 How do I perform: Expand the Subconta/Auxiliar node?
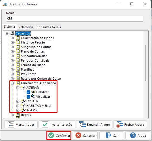(x=12, y=56)
